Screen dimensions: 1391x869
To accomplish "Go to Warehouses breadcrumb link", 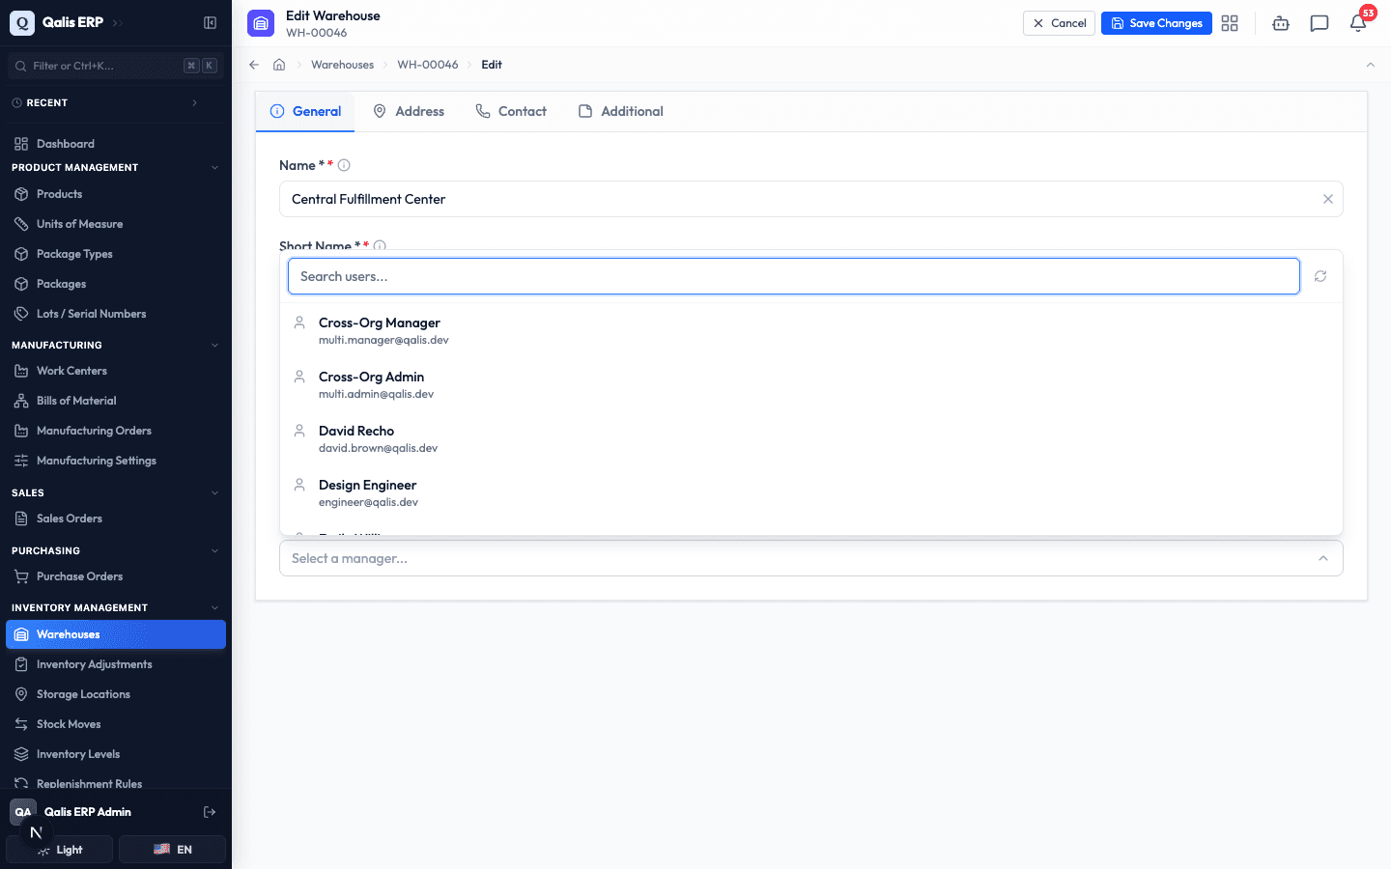I will pos(342,65).
